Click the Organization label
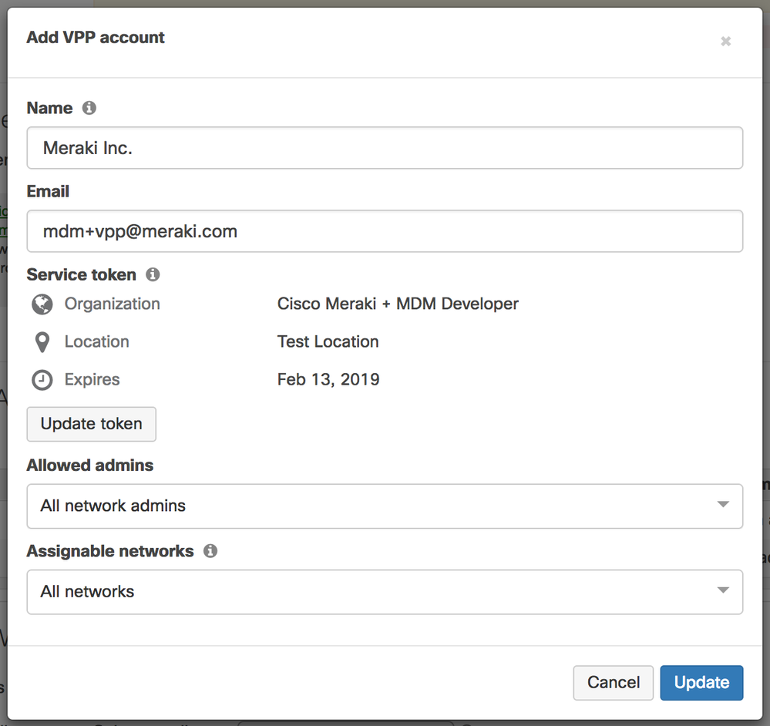 pyautogui.click(x=113, y=304)
